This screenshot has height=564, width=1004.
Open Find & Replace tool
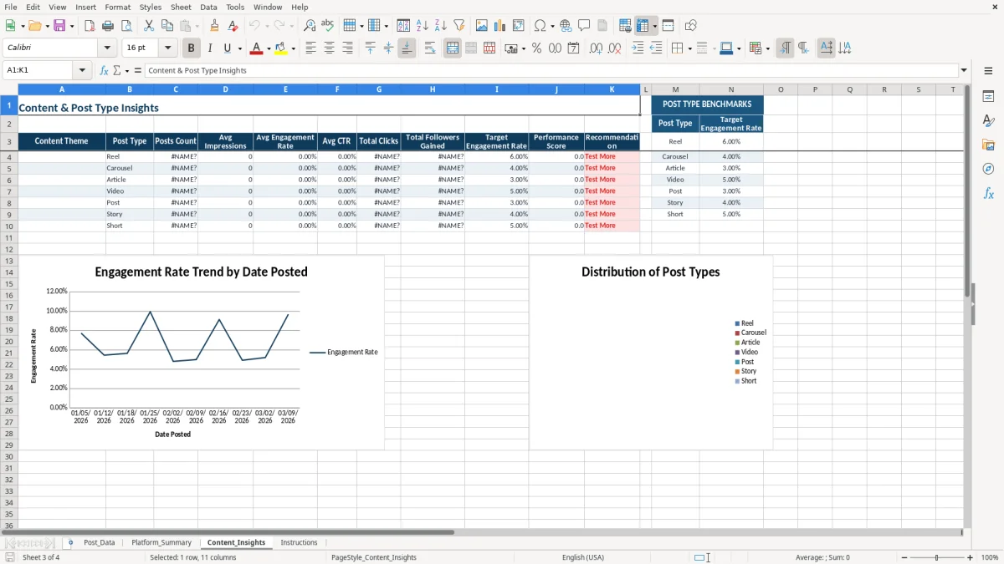click(310, 26)
